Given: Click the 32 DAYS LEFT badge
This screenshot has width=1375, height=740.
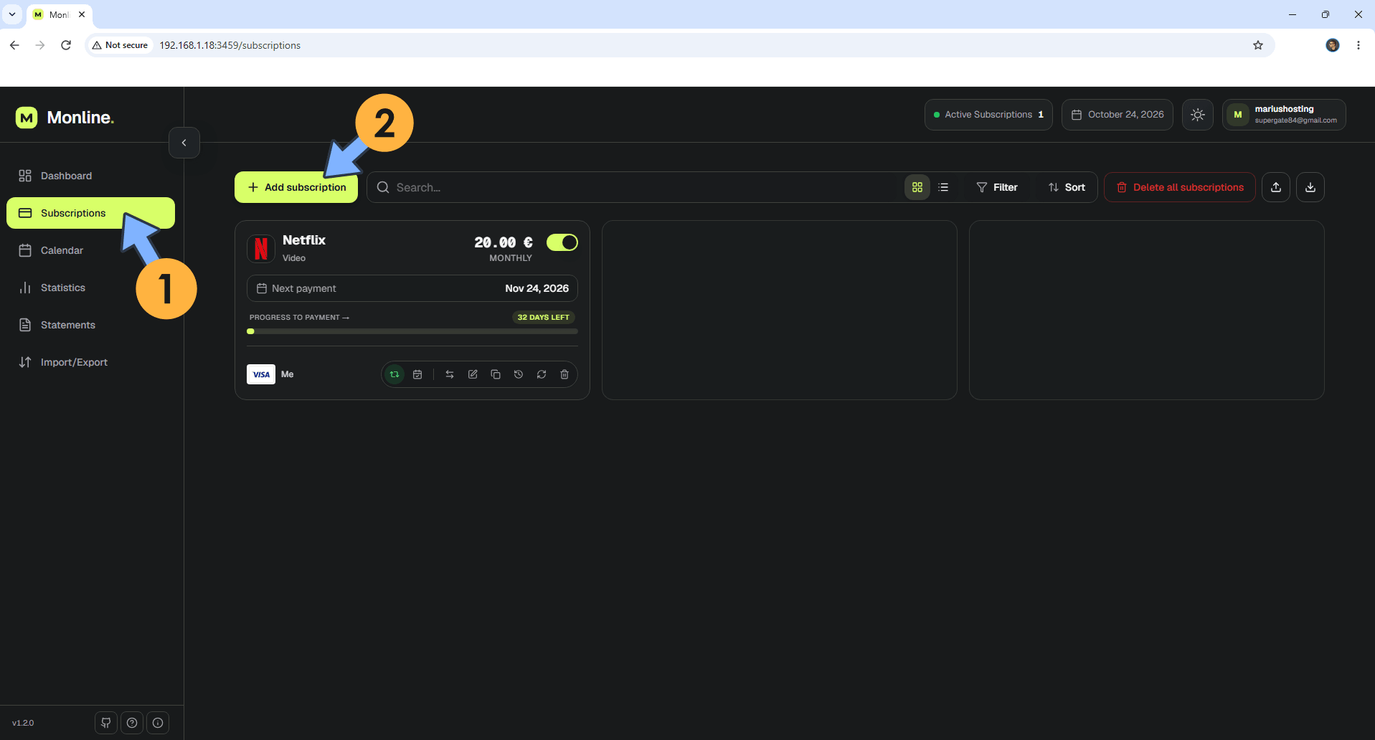Looking at the screenshot, I should tap(543, 317).
